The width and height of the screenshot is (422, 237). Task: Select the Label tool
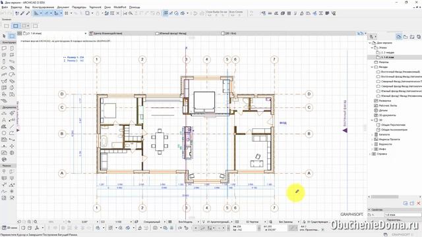(x=12, y=120)
